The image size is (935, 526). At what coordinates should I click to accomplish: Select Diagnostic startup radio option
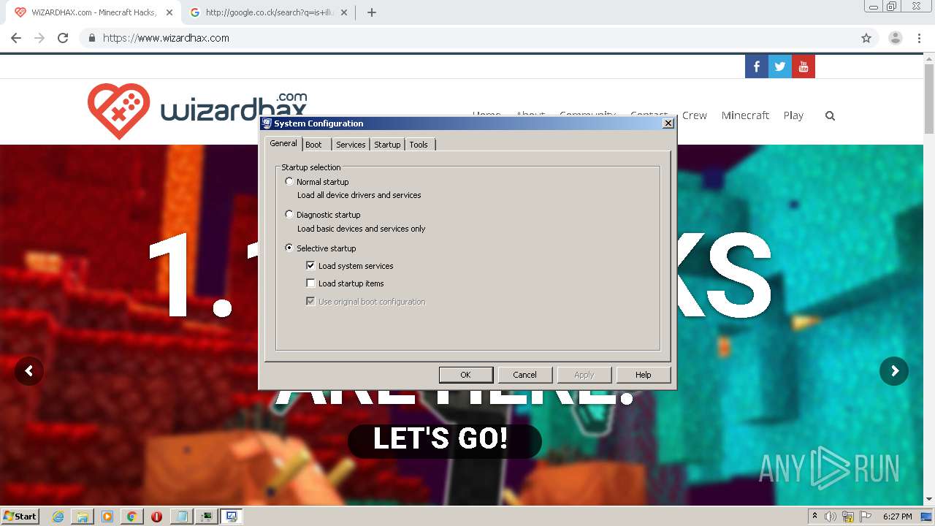coord(289,214)
